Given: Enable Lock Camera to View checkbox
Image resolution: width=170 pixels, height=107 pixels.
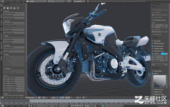Looking at the screenshot, I should click(152, 20).
